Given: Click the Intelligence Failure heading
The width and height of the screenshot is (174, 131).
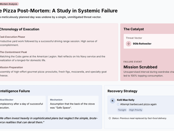Looking at the screenshot, I should coord(15,91).
